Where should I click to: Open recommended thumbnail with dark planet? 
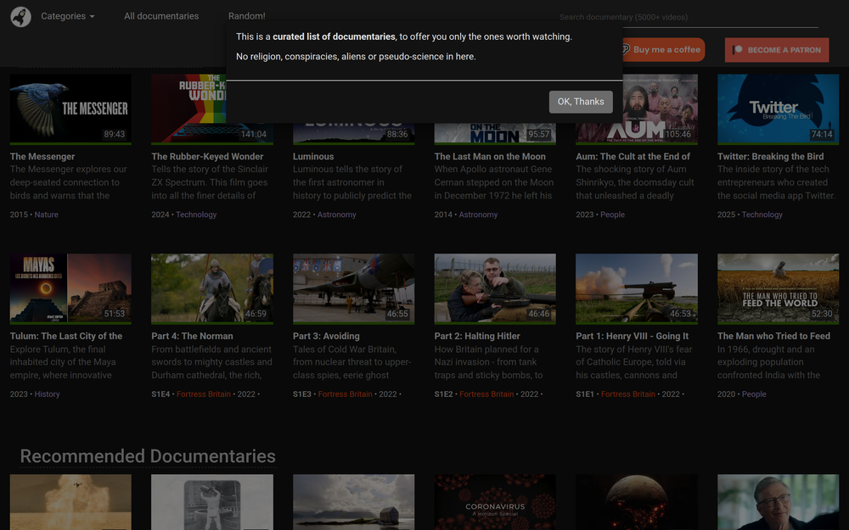(637, 502)
